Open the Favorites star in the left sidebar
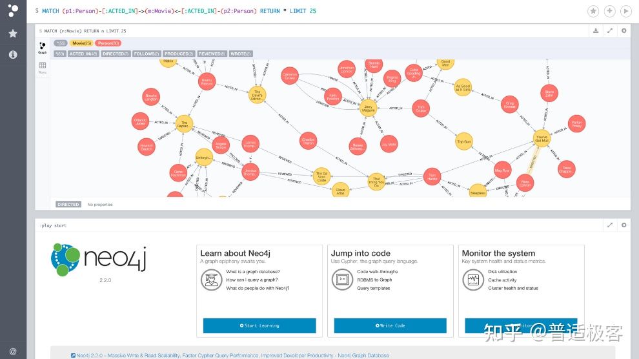Viewport: 639px width, 359px height. pyautogui.click(x=13, y=34)
